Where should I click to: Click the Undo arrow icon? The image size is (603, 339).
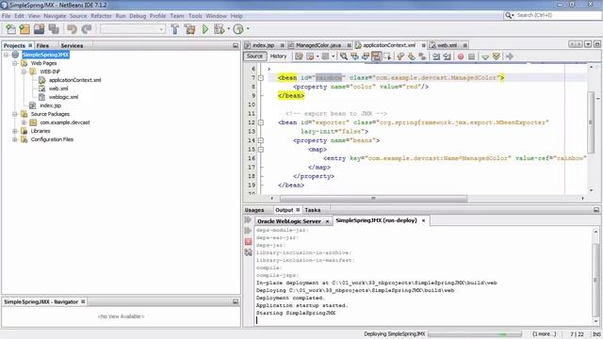coord(72,29)
